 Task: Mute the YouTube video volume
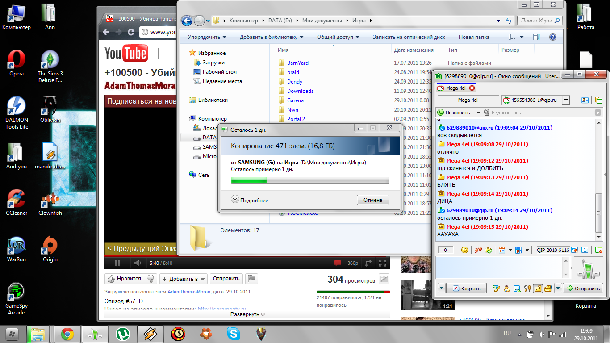point(138,263)
